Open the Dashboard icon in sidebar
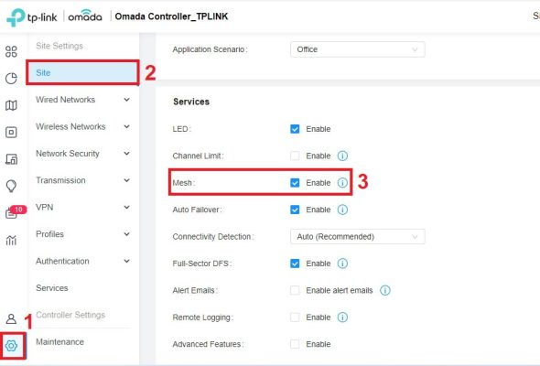540x366 pixels. click(11, 51)
